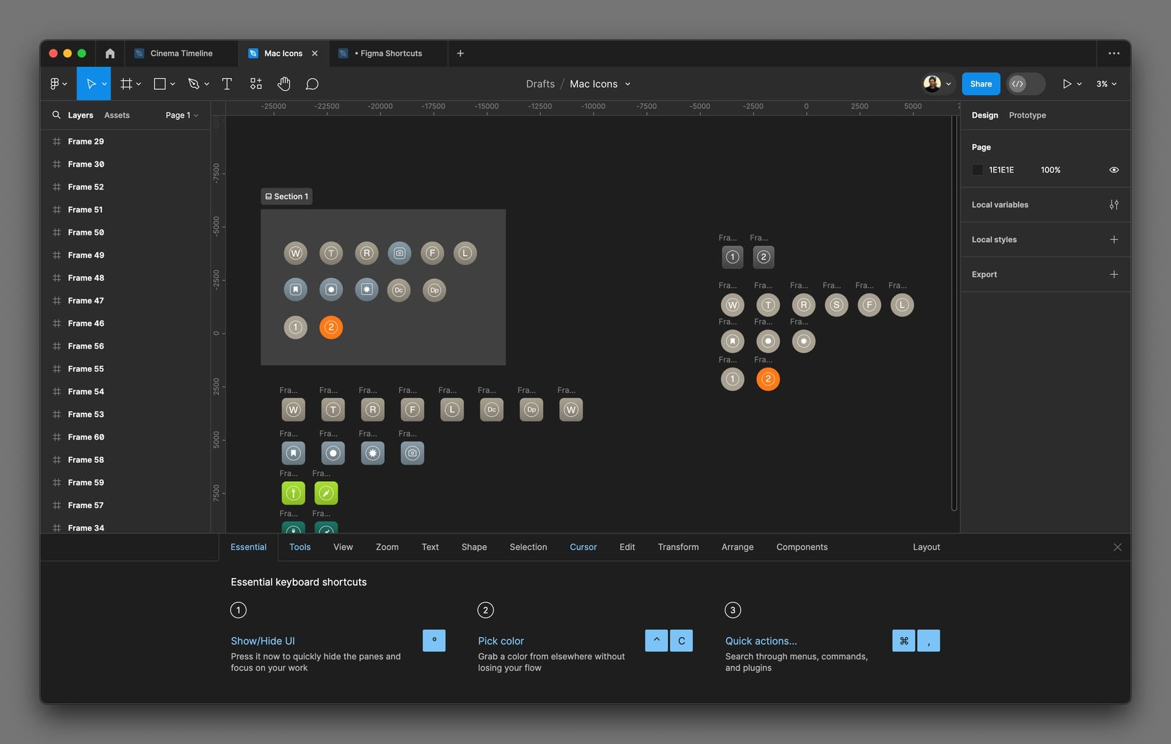Click the Drafts breadcrumb link
Viewport: 1171px width, 744px height.
click(x=540, y=84)
